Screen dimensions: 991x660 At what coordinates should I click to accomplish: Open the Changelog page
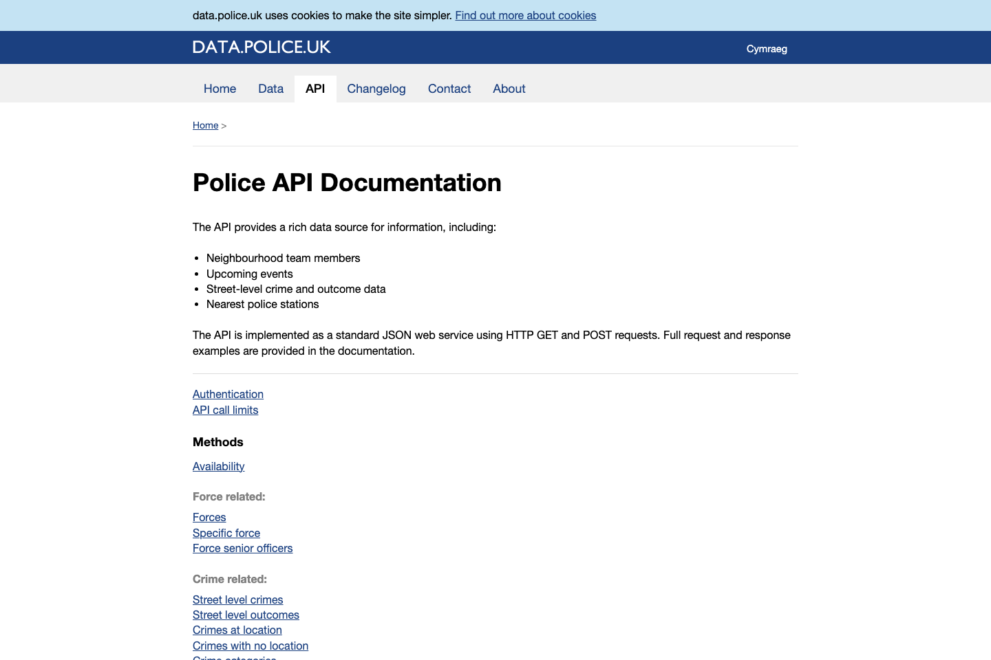[x=376, y=89]
